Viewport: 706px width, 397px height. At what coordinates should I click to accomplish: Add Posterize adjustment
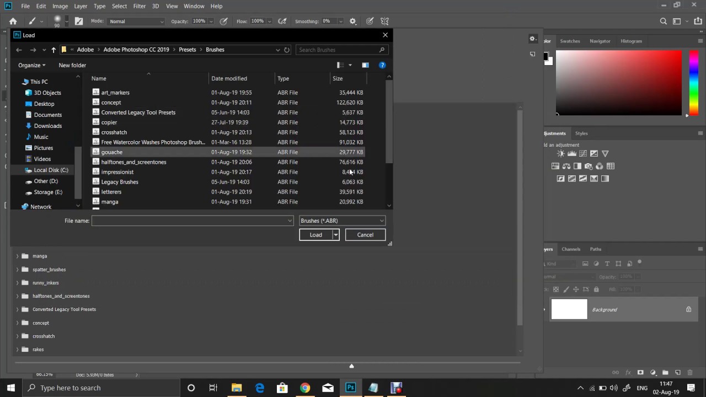(572, 179)
